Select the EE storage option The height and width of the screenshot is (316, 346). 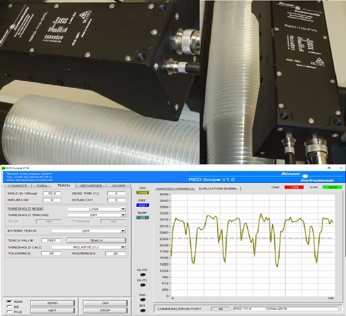tap(9, 307)
